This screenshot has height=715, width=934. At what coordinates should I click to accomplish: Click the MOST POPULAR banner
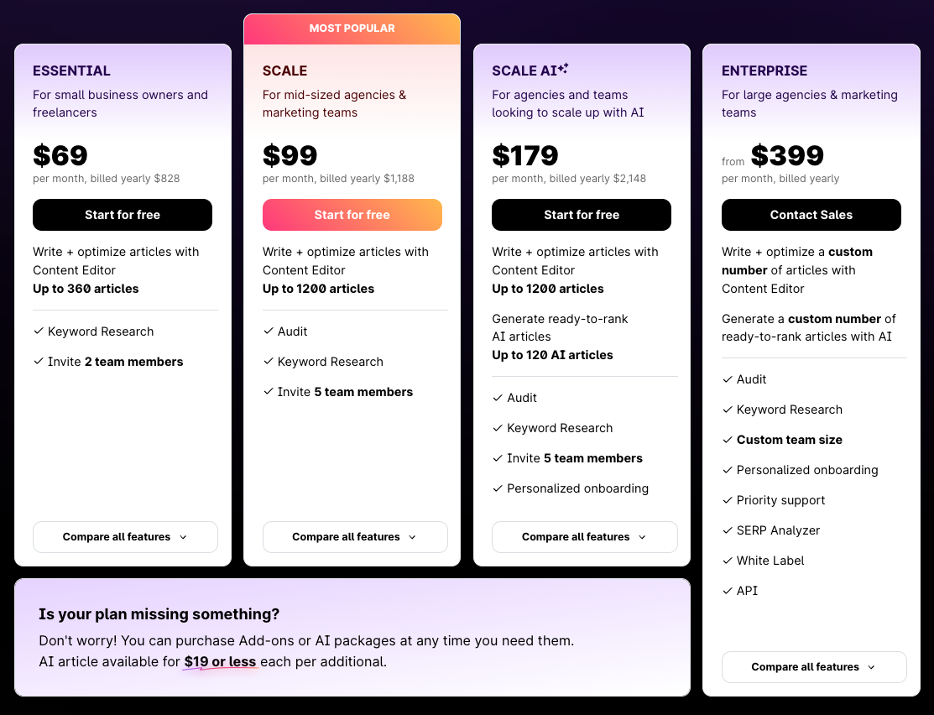(352, 29)
